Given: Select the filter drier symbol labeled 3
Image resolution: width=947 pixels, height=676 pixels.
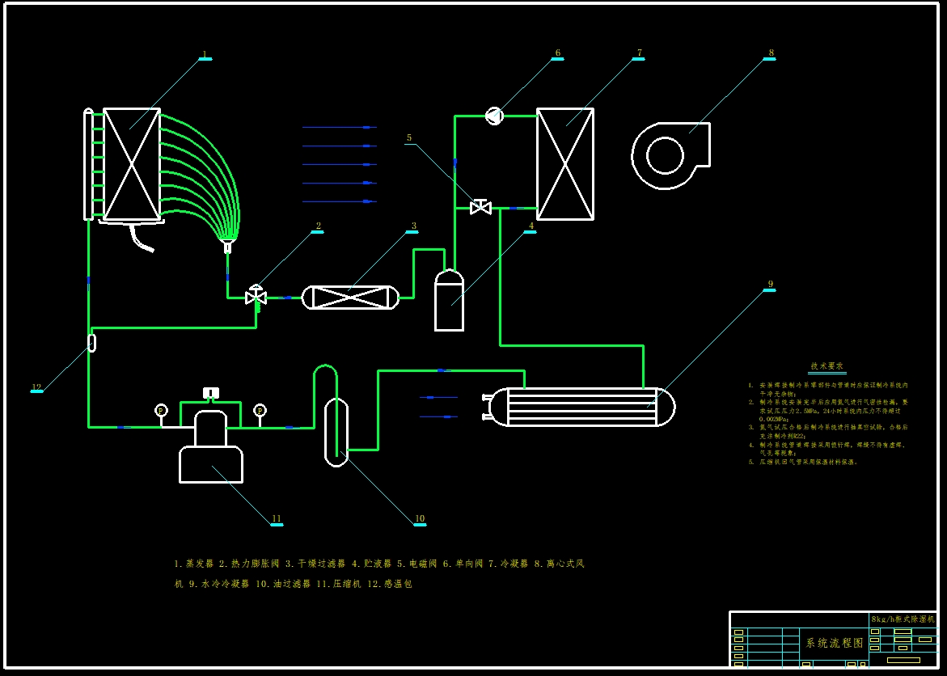Looking at the screenshot, I should pos(350,298).
